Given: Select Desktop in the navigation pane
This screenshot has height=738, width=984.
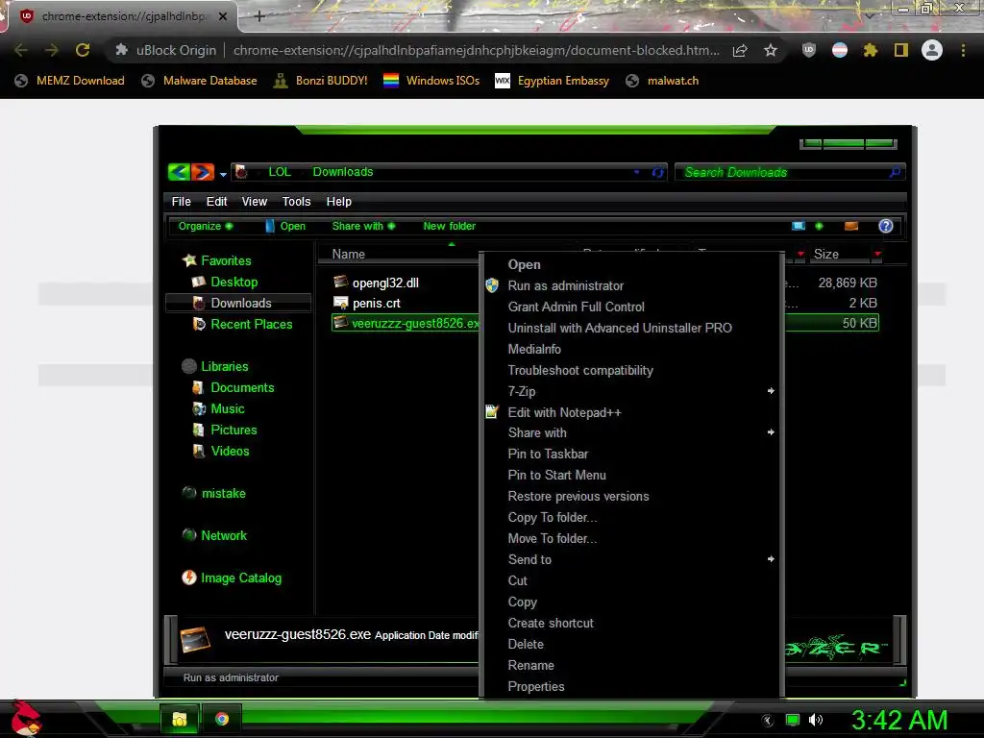Looking at the screenshot, I should 234,282.
